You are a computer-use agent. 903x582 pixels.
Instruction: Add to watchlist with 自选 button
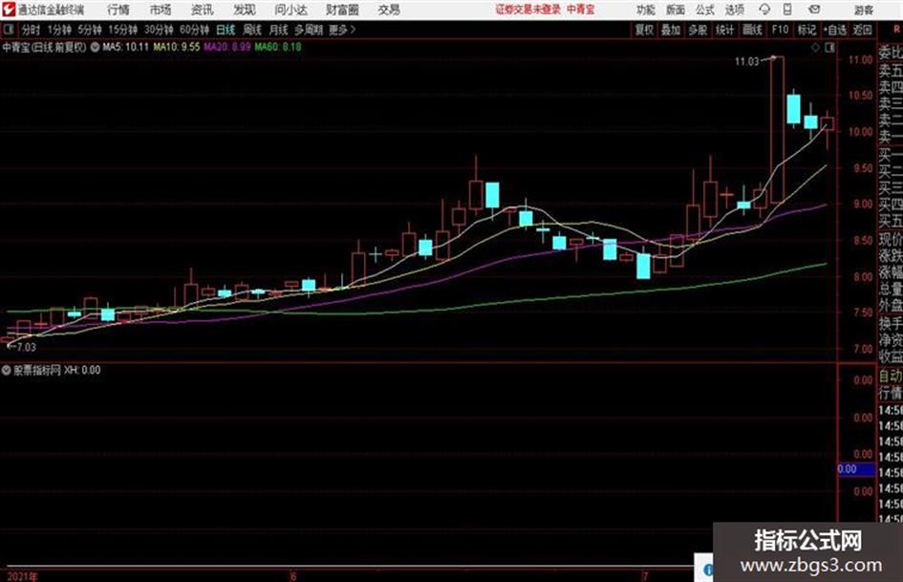pos(835,30)
